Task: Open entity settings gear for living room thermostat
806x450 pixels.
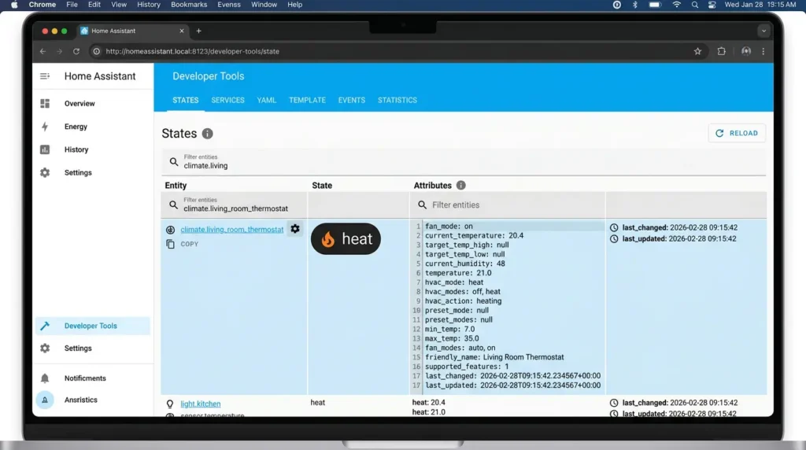Action: [294, 229]
